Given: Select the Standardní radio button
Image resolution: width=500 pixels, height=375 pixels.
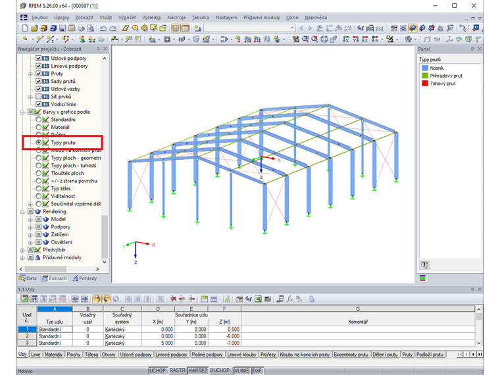Looking at the screenshot, I should [x=39, y=120].
